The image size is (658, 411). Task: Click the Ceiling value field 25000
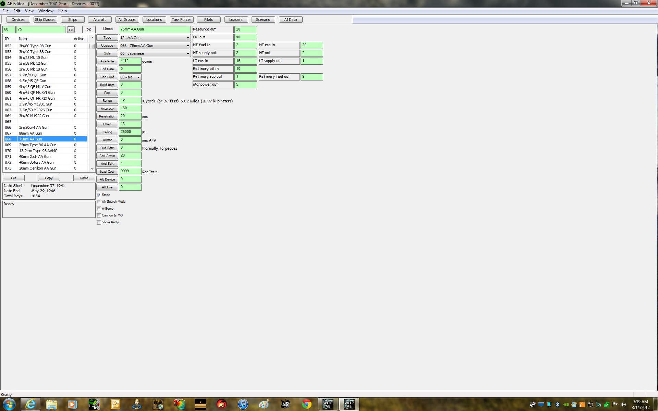[130, 132]
